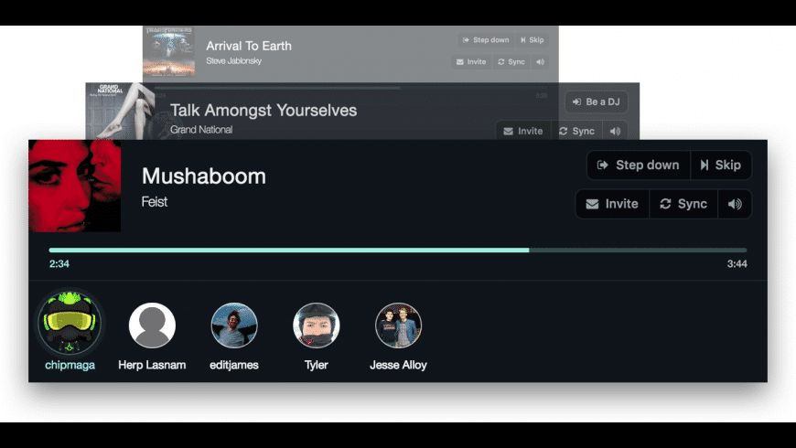Select chipmaga's avatar
The width and height of the screenshot is (796, 448).
[70, 323]
